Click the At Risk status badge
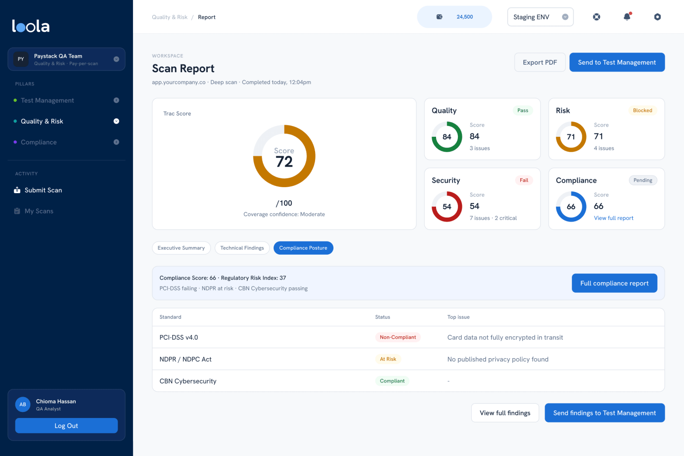Viewport: 684px width, 456px height. click(388, 359)
